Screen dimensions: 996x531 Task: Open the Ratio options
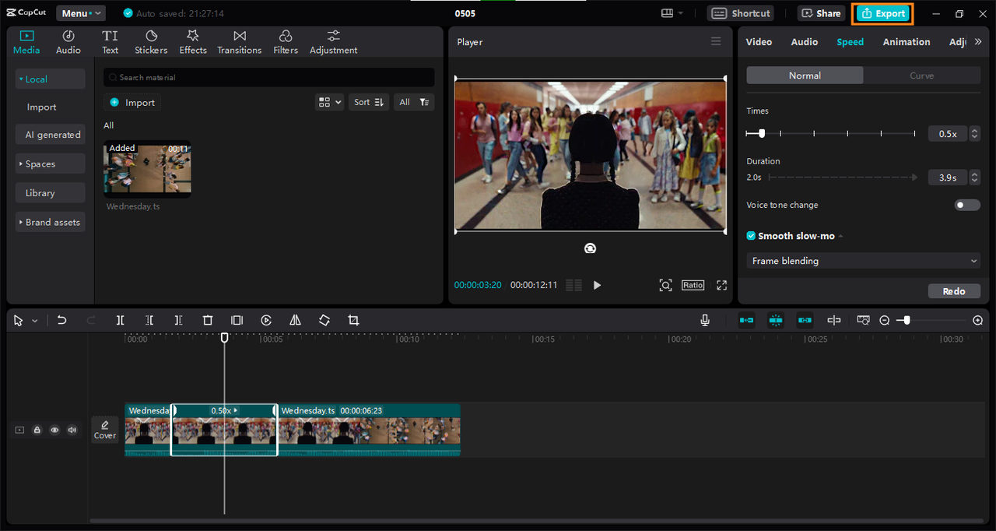coord(693,285)
